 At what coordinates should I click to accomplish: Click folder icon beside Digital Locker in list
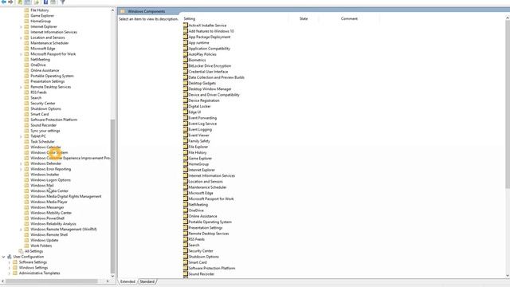click(x=186, y=106)
